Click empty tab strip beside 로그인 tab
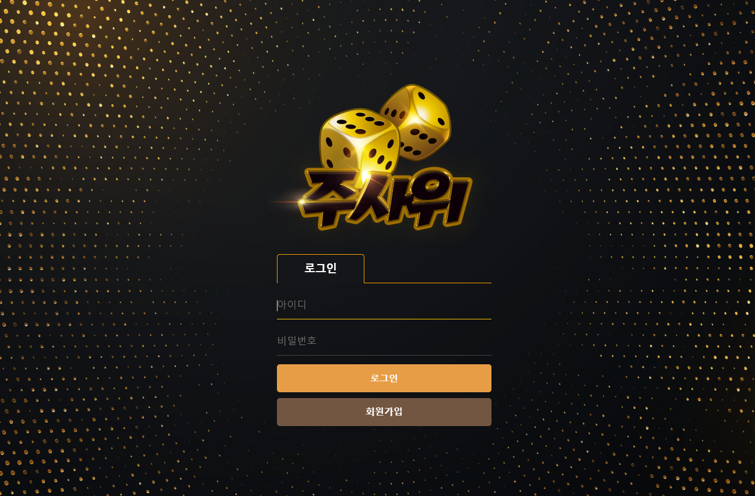755x496 pixels. [428, 269]
